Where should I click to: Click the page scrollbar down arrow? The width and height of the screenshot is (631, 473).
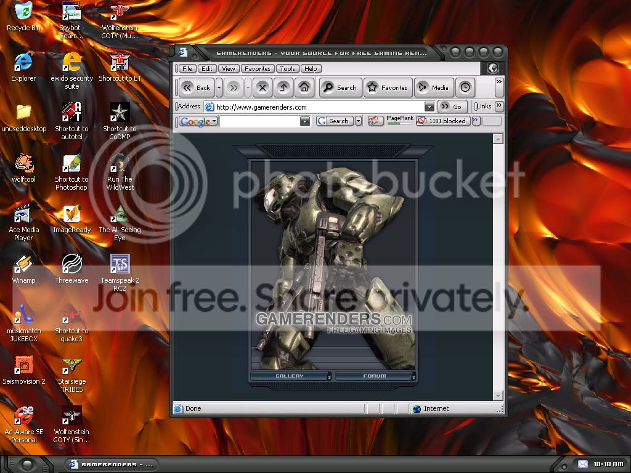(x=498, y=395)
